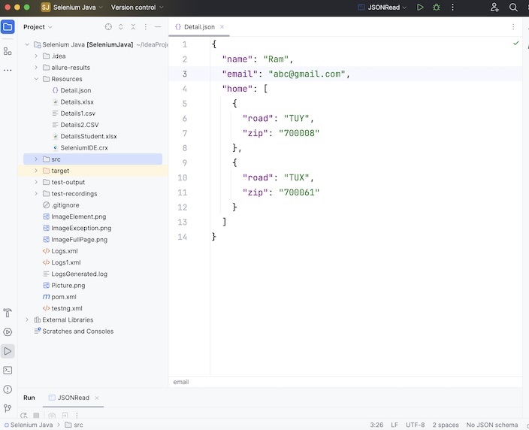Click the green Run button in toolbar
Screen dimensions: 529x430
coord(420,8)
